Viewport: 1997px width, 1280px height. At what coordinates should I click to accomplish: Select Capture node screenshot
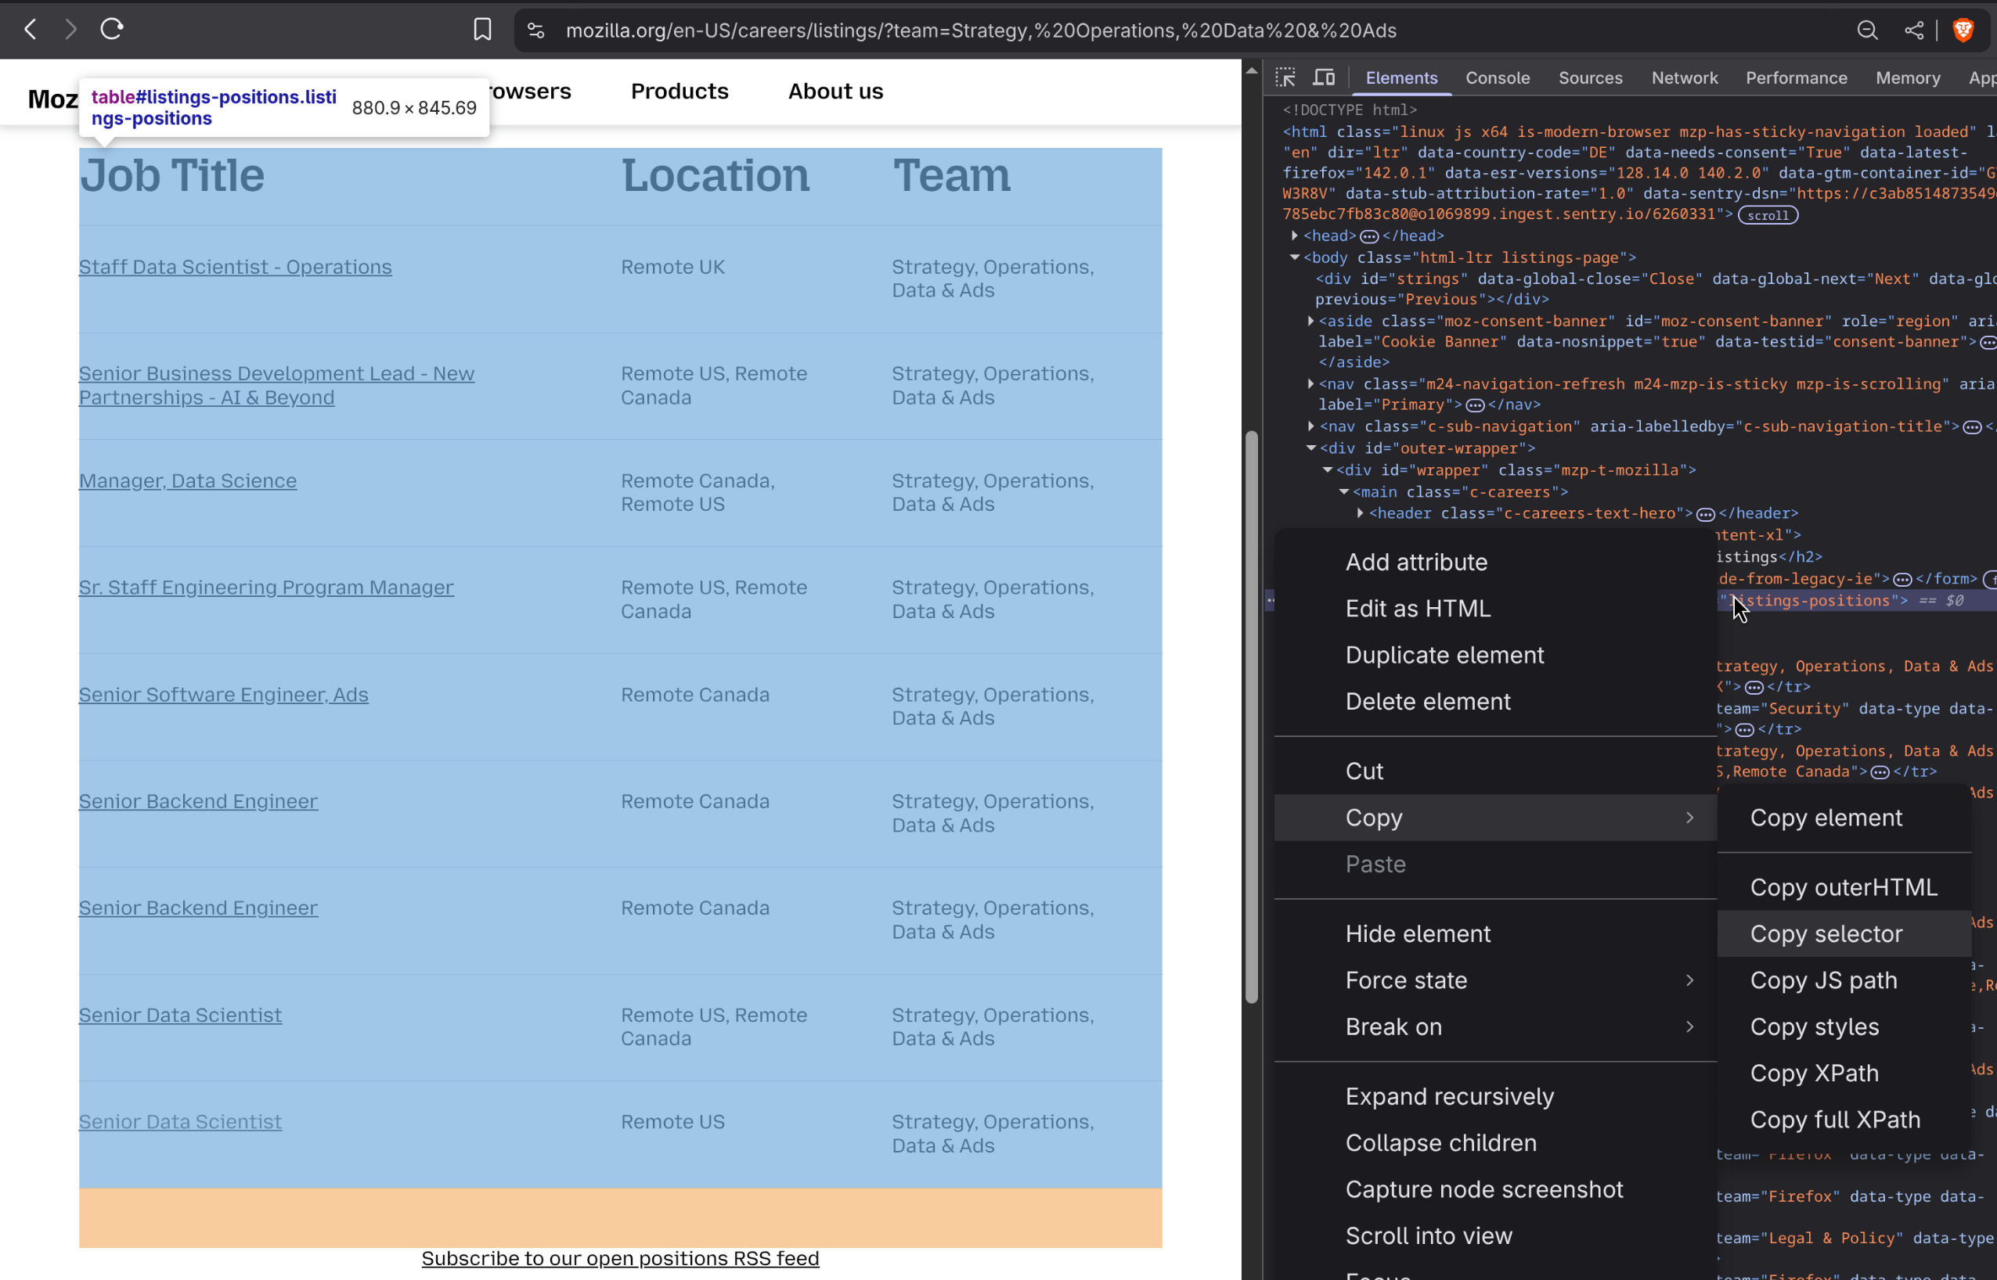tap(1495, 1191)
